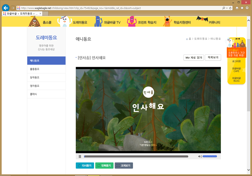Open the 학습지원센터 menu
Screen dimensions: 252x176
click(182, 22)
